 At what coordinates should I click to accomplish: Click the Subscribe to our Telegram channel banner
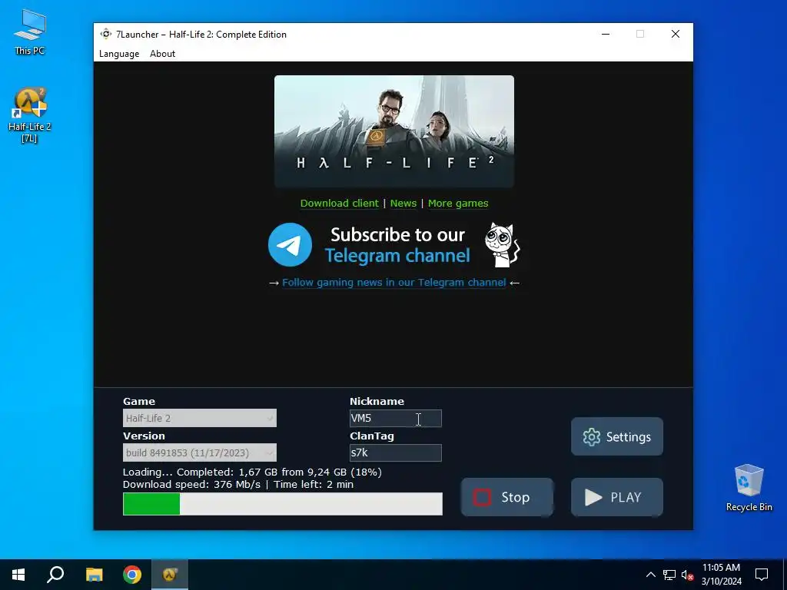(x=394, y=245)
